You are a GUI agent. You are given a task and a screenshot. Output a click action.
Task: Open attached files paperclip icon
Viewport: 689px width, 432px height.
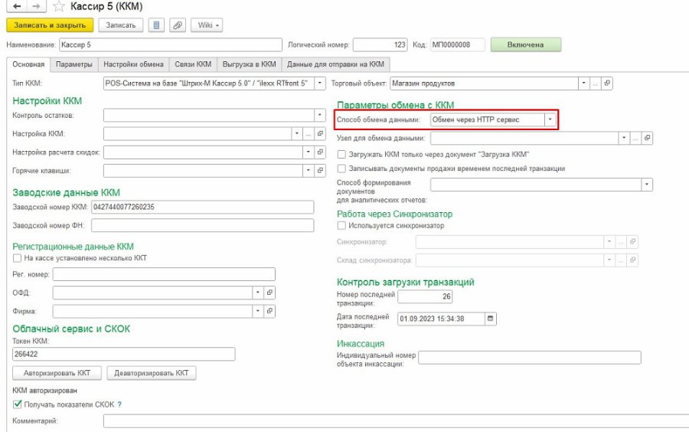(178, 25)
